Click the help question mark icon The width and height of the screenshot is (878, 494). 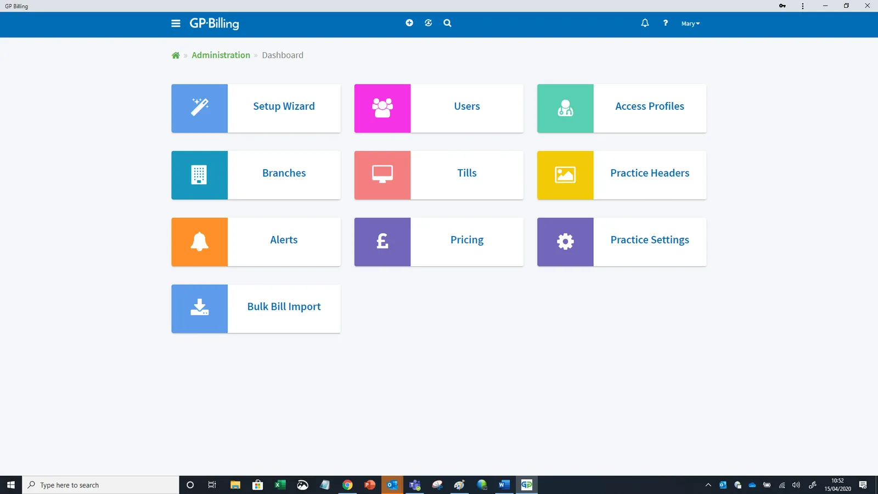[x=666, y=23]
